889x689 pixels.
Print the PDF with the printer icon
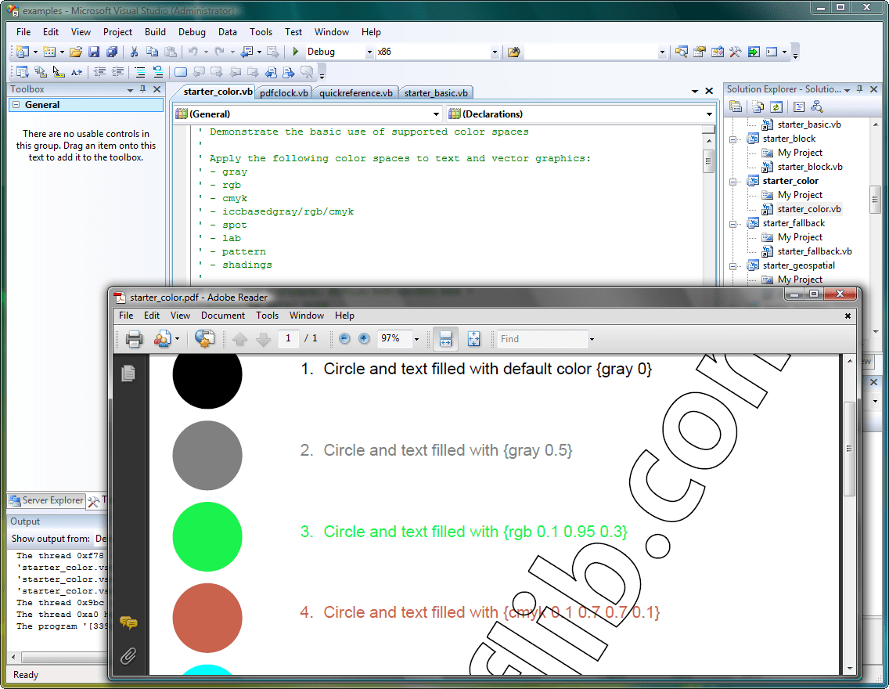[x=134, y=339]
